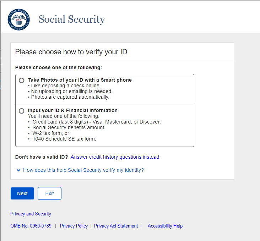The image size is (260, 241).
Task: Open the "Privacy and Security" link
Action: click(x=31, y=214)
